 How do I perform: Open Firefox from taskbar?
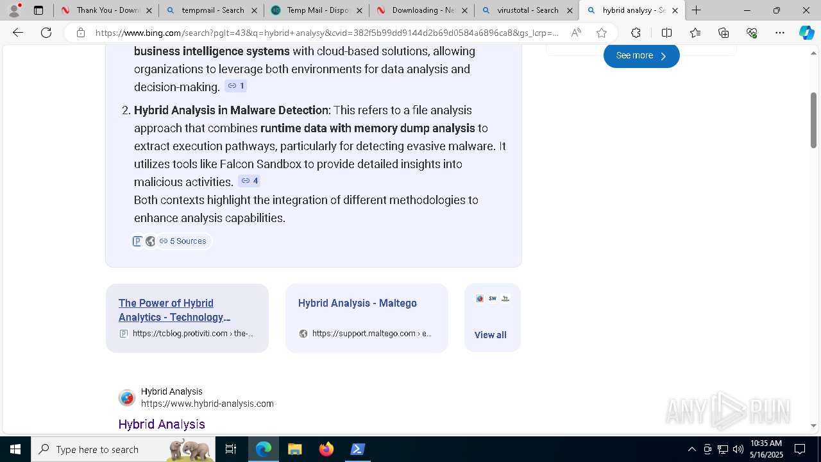(x=326, y=449)
